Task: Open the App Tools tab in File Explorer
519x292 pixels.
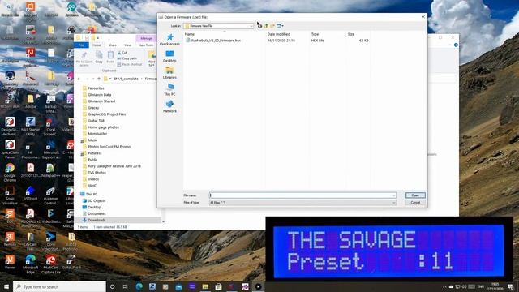Action: point(146,45)
